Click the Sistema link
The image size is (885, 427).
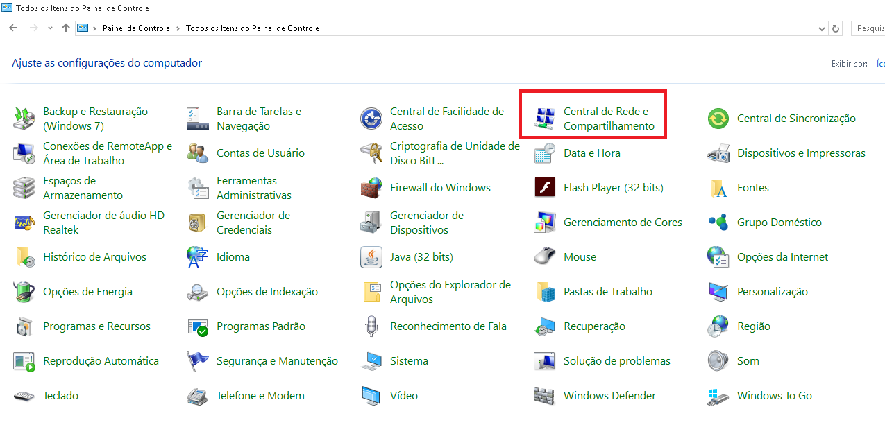pyautogui.click(x=409, y=361)
